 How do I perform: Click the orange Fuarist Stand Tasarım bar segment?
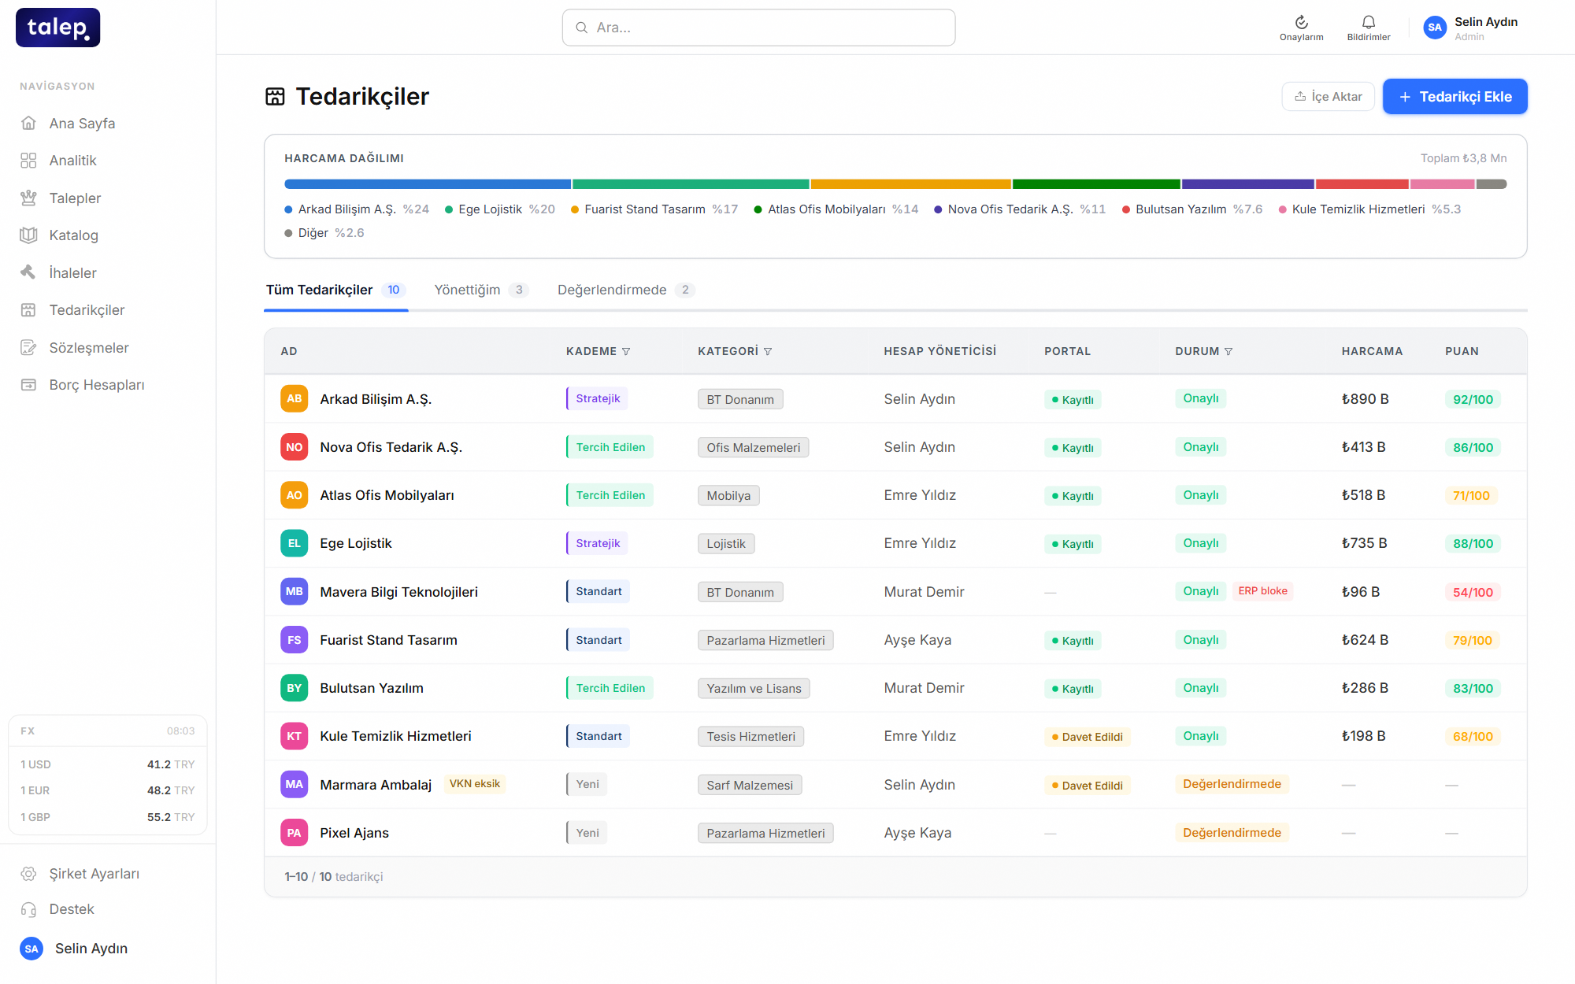pos(910,184)
